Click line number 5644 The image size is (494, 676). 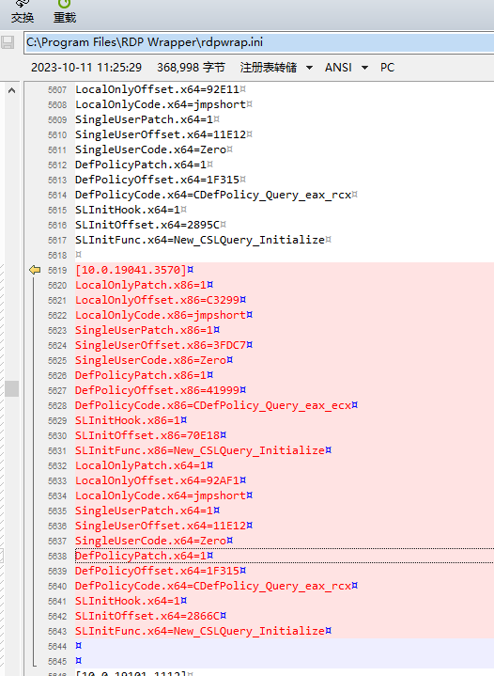(x=57, y=646)
